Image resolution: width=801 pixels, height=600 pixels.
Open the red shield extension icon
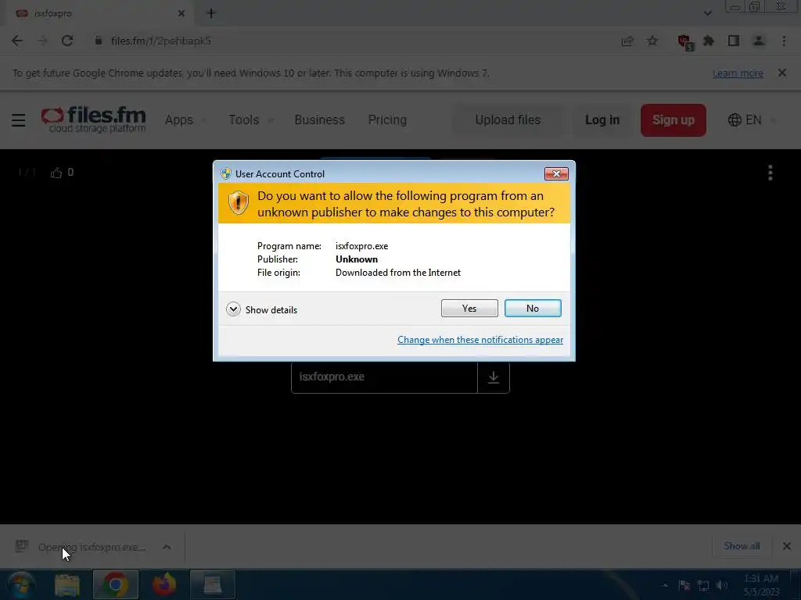pos(684,42)
